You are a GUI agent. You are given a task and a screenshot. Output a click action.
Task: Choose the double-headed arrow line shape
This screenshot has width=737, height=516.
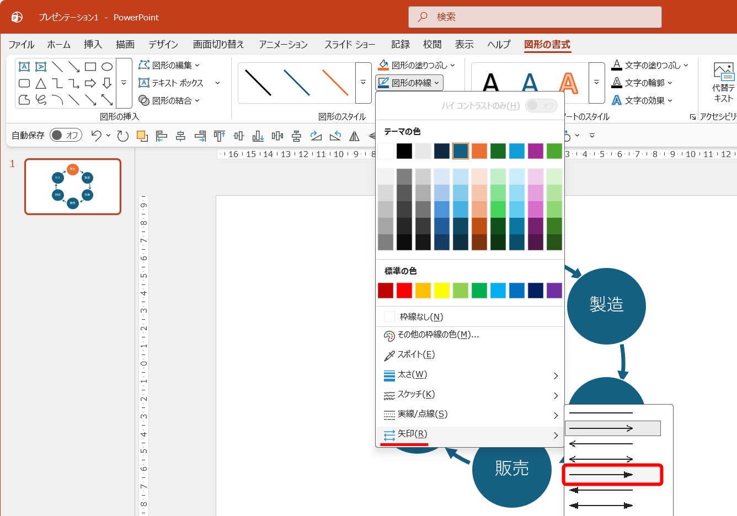[x=107, y=100]
